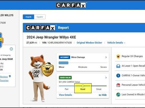Click the GOOD VALUE green badge

point(65,78)
